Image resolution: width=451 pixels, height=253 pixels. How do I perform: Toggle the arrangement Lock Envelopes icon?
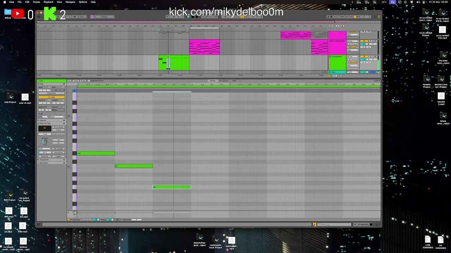(342, 26)
